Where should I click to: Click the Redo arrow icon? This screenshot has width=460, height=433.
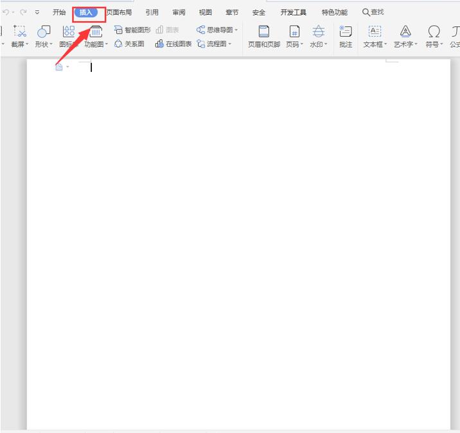23,12
